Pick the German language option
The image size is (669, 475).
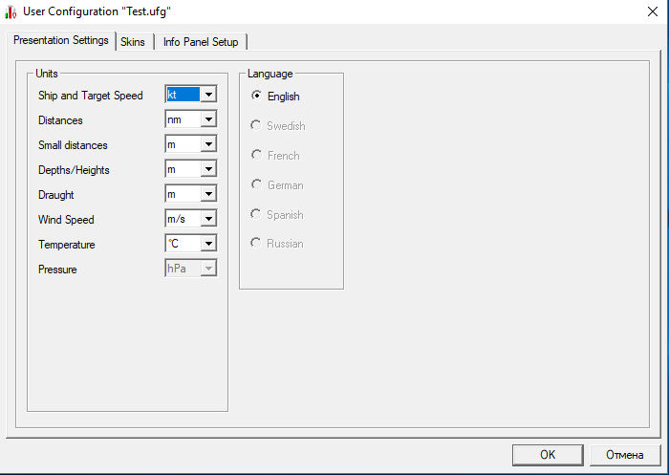256,184
